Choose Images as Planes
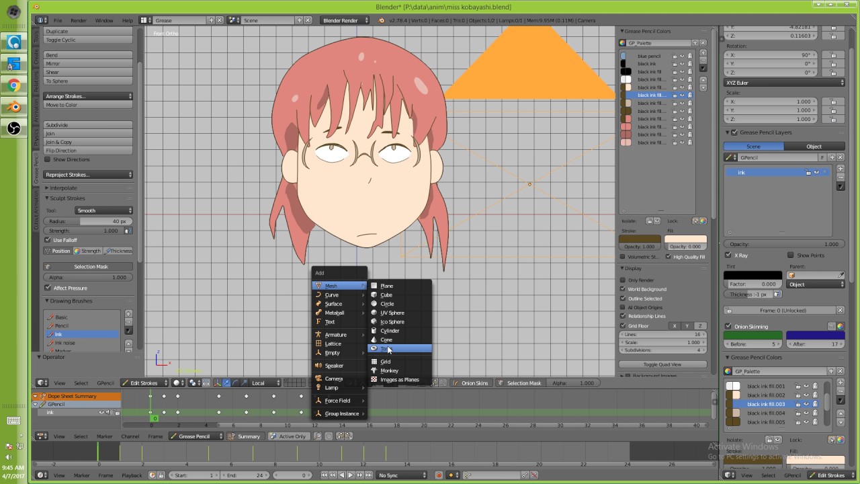Viewport: 860px width, 484px height. tap(400, 380)
